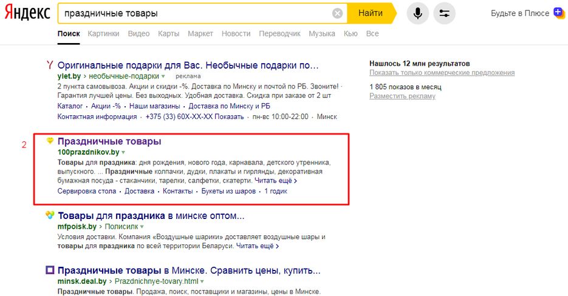The width and height of the screenshot is (568, 296).
Task: Open Товары для праздника в минске оптом result
Action: click(x=151, y=216)
